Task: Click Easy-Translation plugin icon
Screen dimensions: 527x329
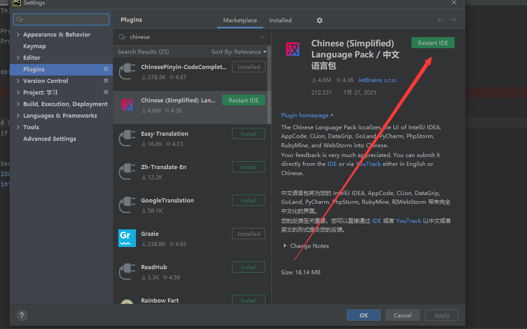Action: pos(127,138)
